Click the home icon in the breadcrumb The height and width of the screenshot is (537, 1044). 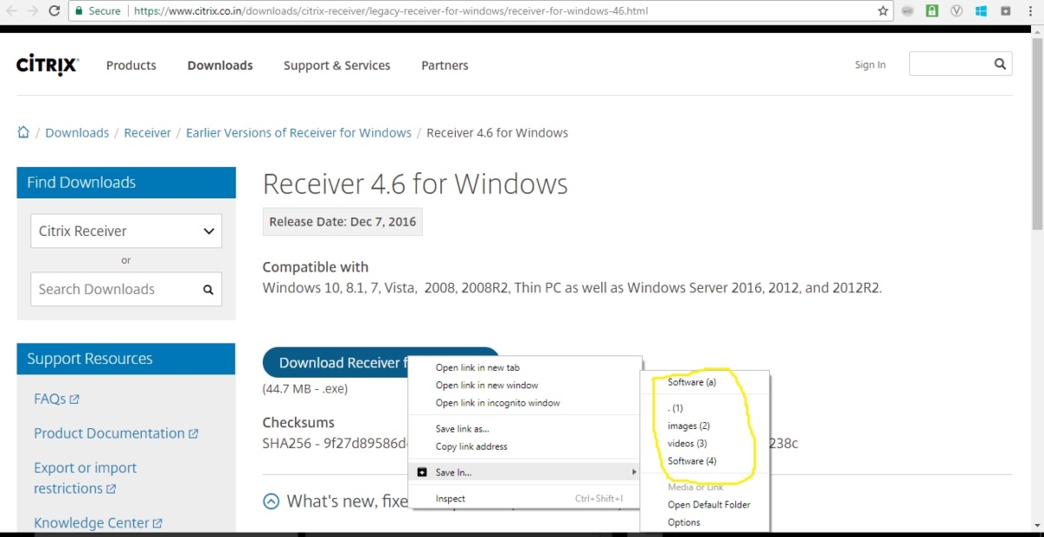pyautogui.click(x=23, y=132)
